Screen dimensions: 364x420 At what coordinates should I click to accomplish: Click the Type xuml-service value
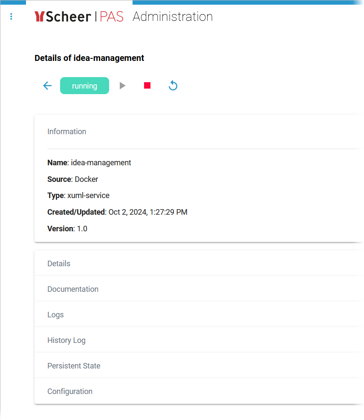pyautogui.click(x=88, y=196)
